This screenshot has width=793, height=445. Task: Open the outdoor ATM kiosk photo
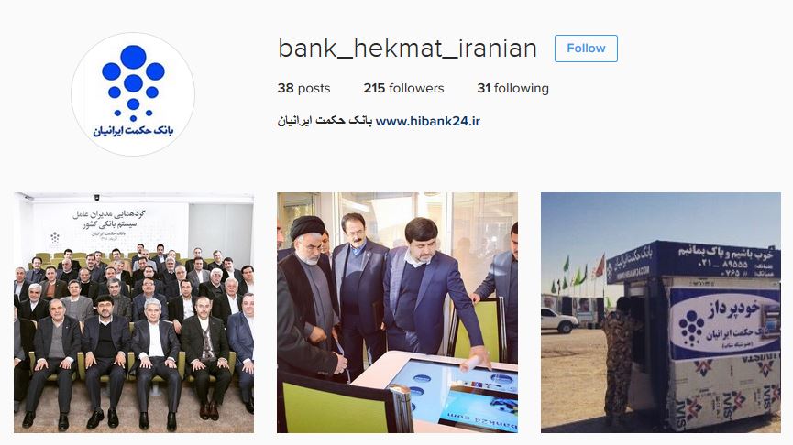tap(660, 312)
